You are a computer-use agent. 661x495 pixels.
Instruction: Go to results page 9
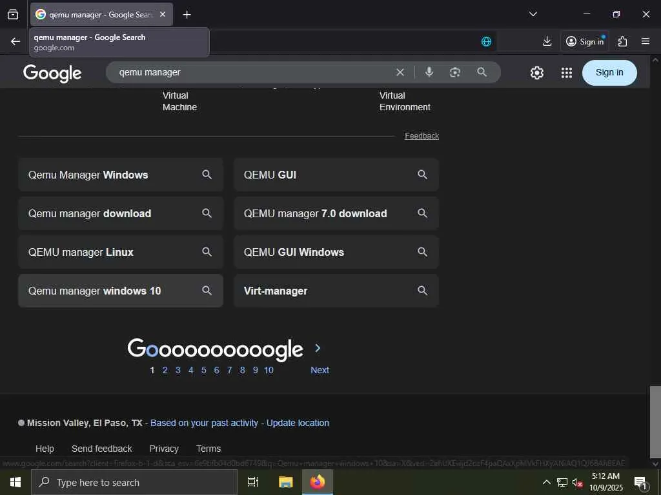pos(256,370)
